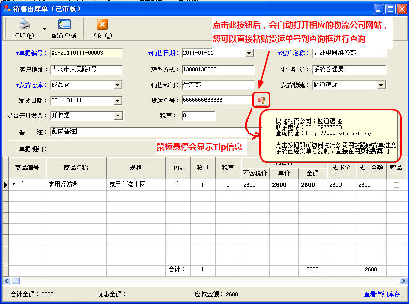Click the horizontal scrollbar left arrow

point(6,281)
